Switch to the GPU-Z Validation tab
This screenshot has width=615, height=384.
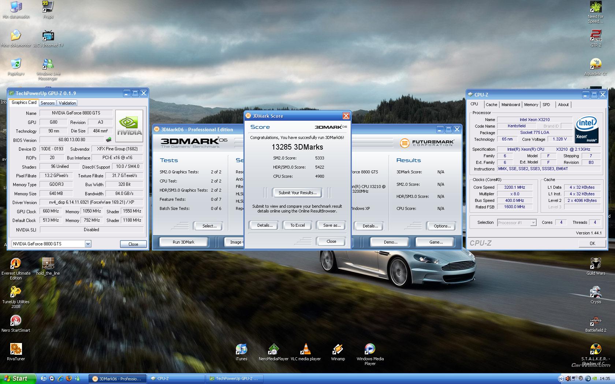(x=67, y=103)
